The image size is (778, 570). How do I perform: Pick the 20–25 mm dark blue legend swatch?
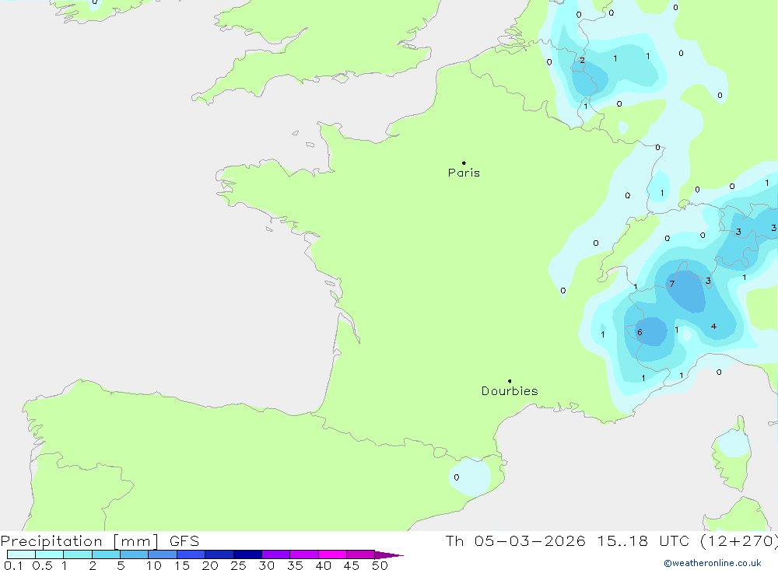[219, 554]
